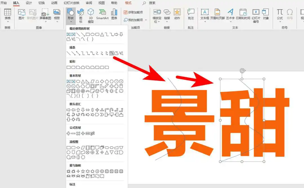Viewport: 304px width, 188px height.
Task: Select the cube shape in 基本形状
Action: (68, 91)
